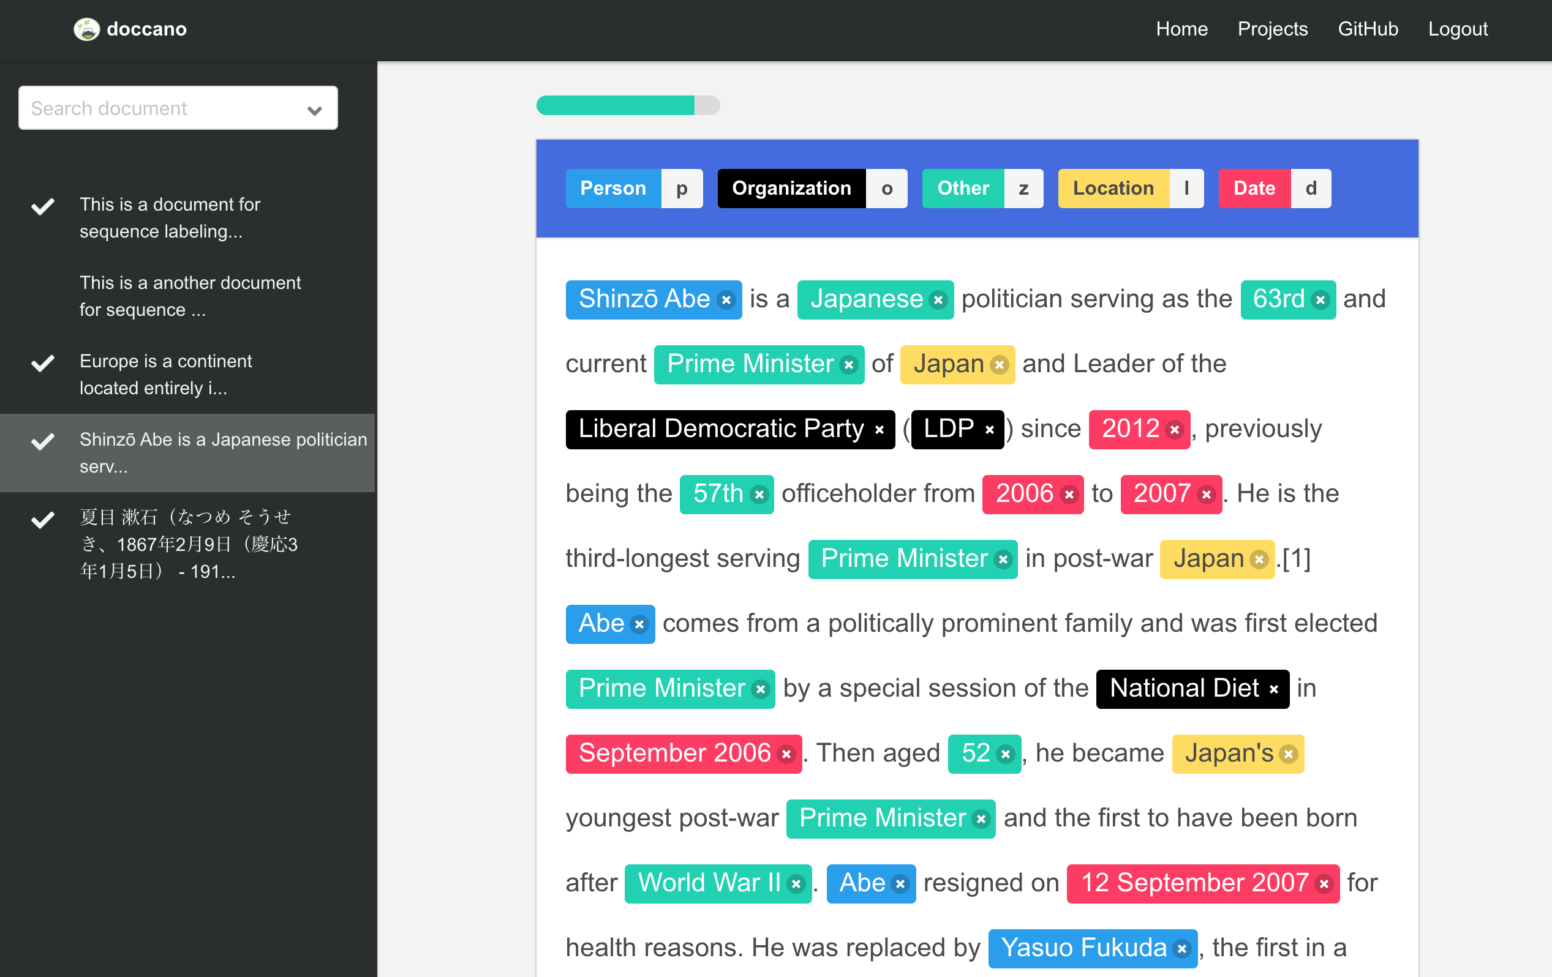
Task: Remove the World War II annotation
Action: [x=796, y=885]
